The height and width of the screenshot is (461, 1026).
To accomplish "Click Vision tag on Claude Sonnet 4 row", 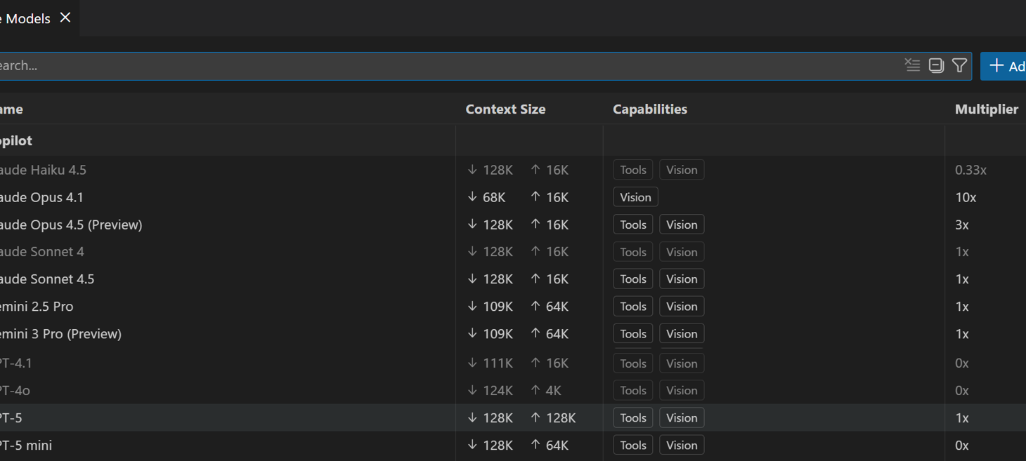I will 682,252.
